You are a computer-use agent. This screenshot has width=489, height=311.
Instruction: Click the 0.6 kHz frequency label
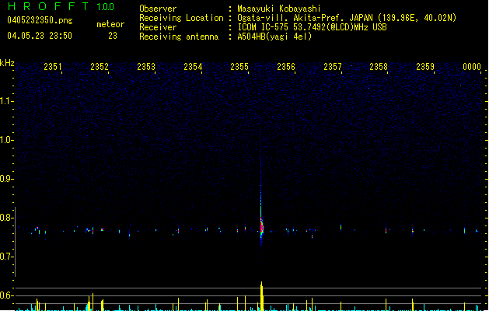(x=7, y=295)
